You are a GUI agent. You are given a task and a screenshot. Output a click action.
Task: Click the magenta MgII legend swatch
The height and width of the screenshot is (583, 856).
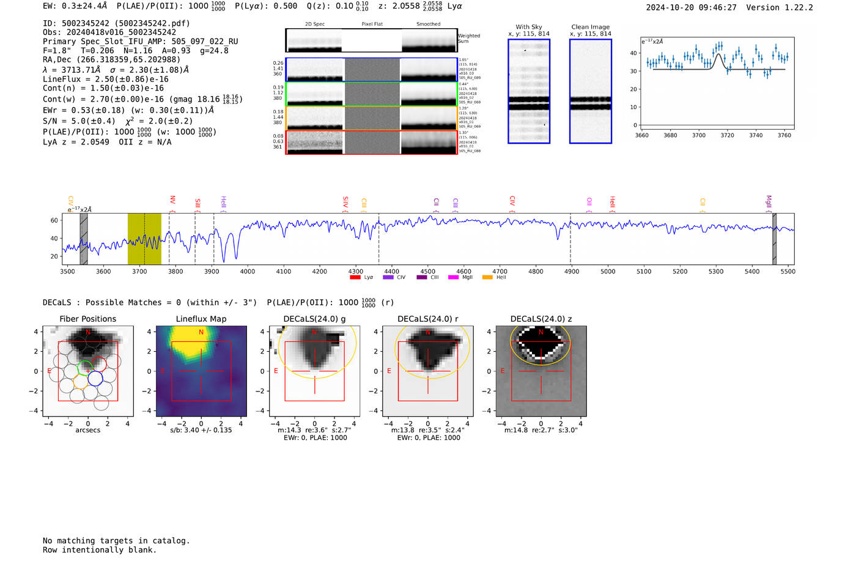click(x=454, y=277)
